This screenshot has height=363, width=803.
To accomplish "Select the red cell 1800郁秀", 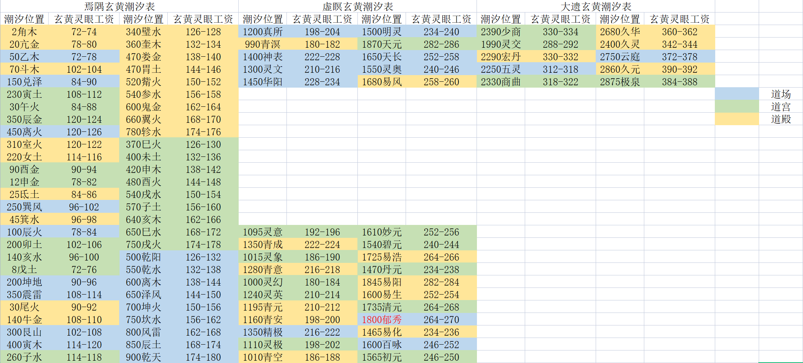I will 382,319.
